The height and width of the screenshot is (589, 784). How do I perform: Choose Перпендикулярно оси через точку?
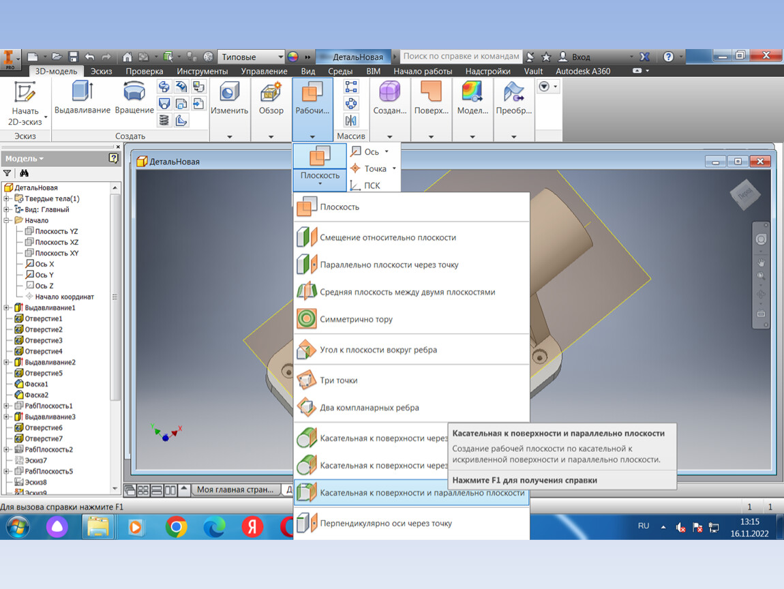(412, 523)
